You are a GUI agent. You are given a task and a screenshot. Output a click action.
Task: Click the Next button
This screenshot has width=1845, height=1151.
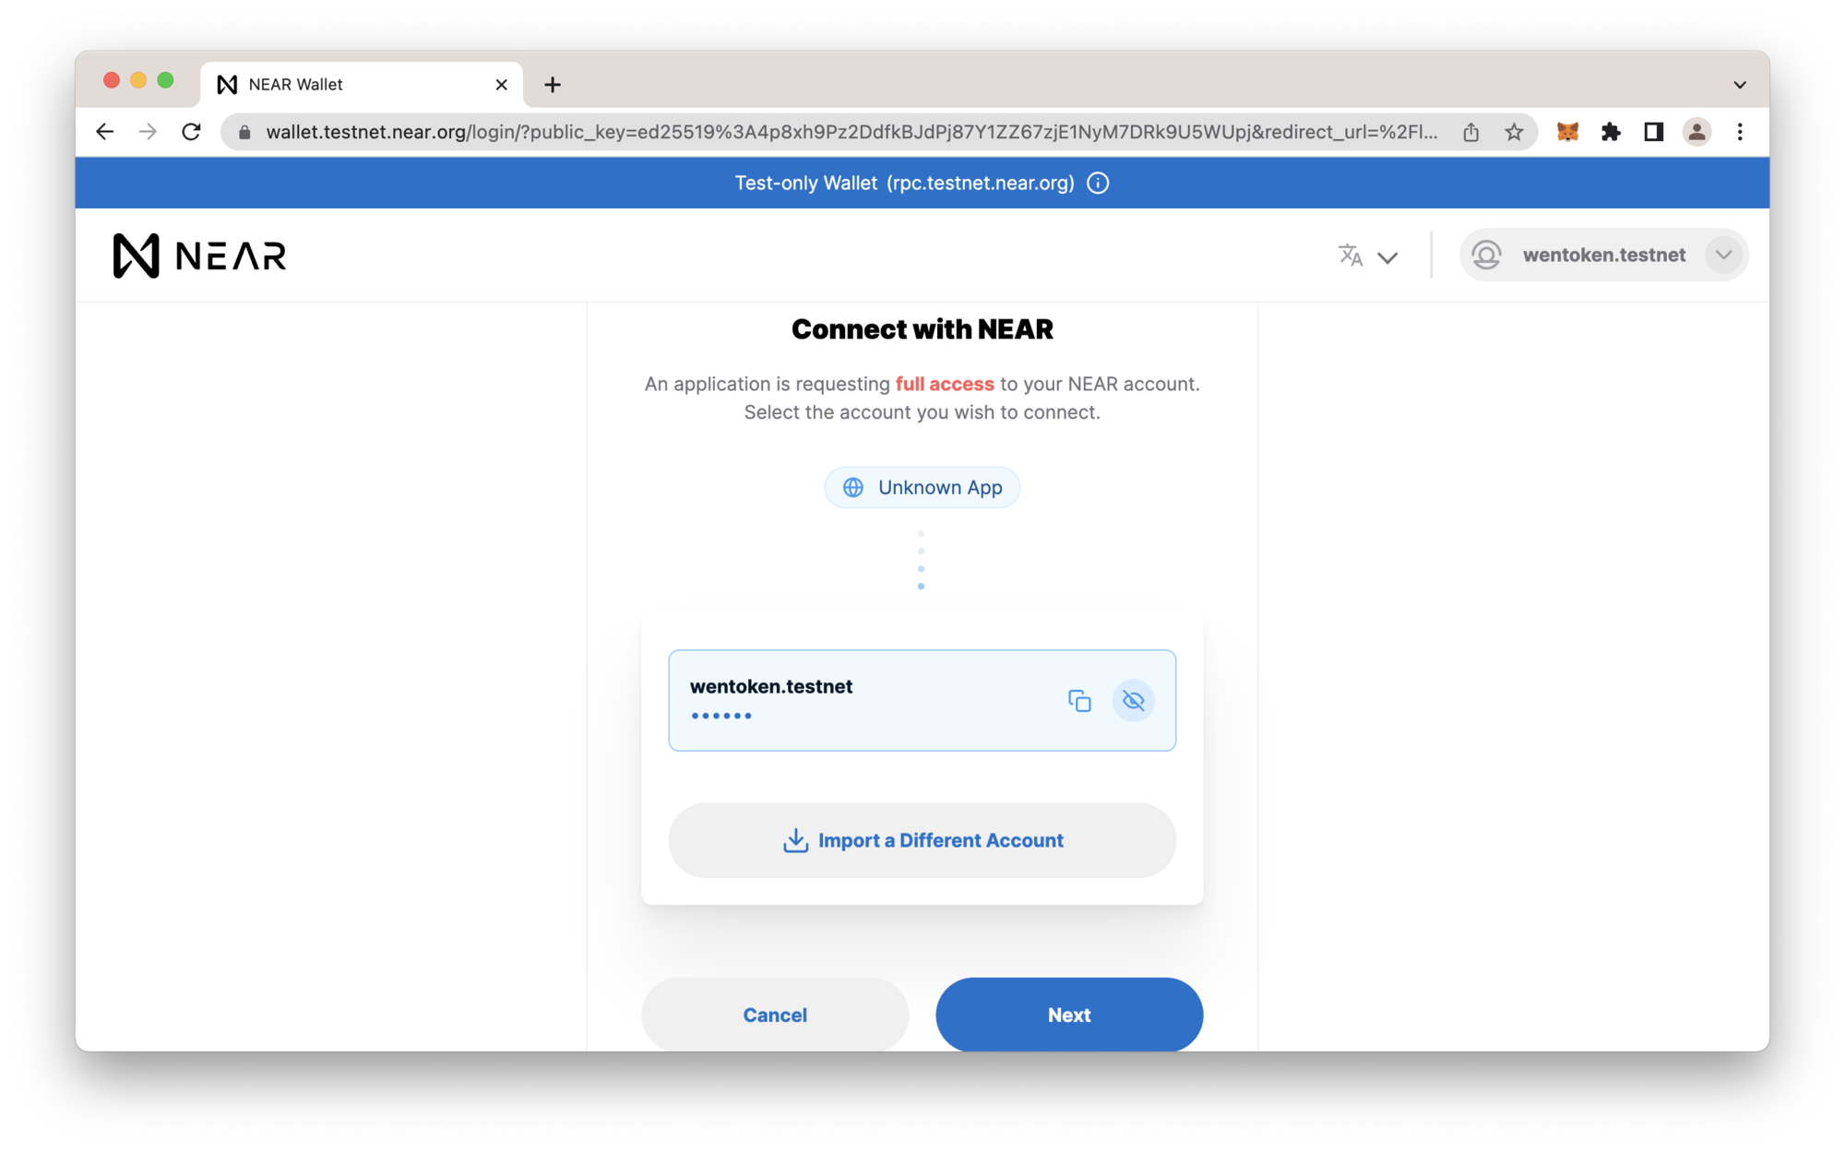(x=1069, y=1015)
